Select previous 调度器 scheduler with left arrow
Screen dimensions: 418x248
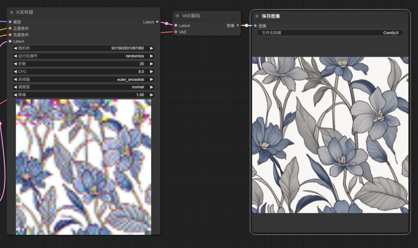[15, 87]
